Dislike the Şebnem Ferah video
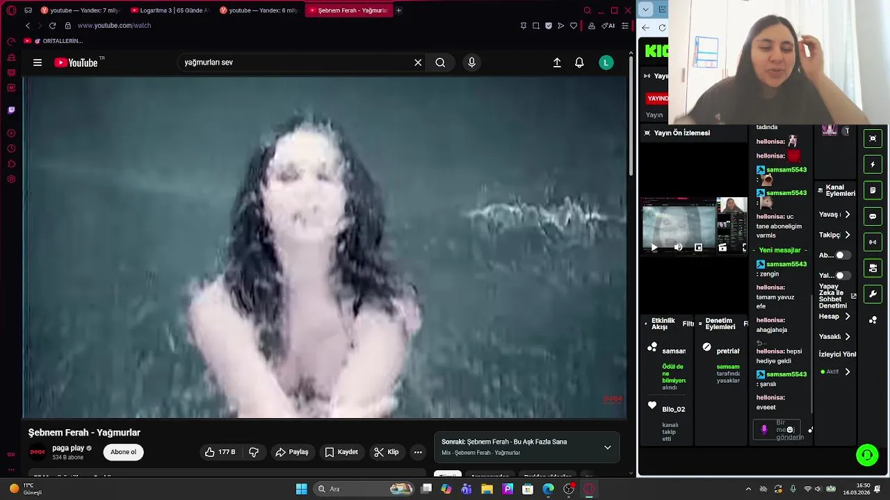This screenshot has height=500, width=890. [254, 452]
